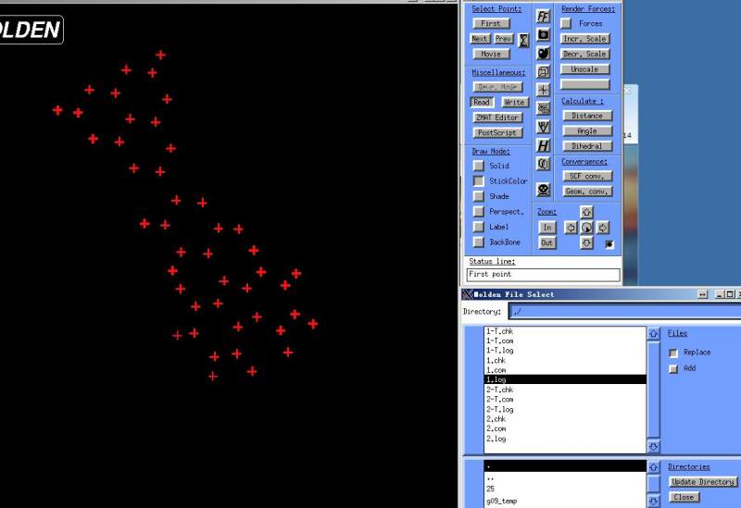741x508 pixels.
Task: Click the file list scrollbar track
Action: coord(654,390)
